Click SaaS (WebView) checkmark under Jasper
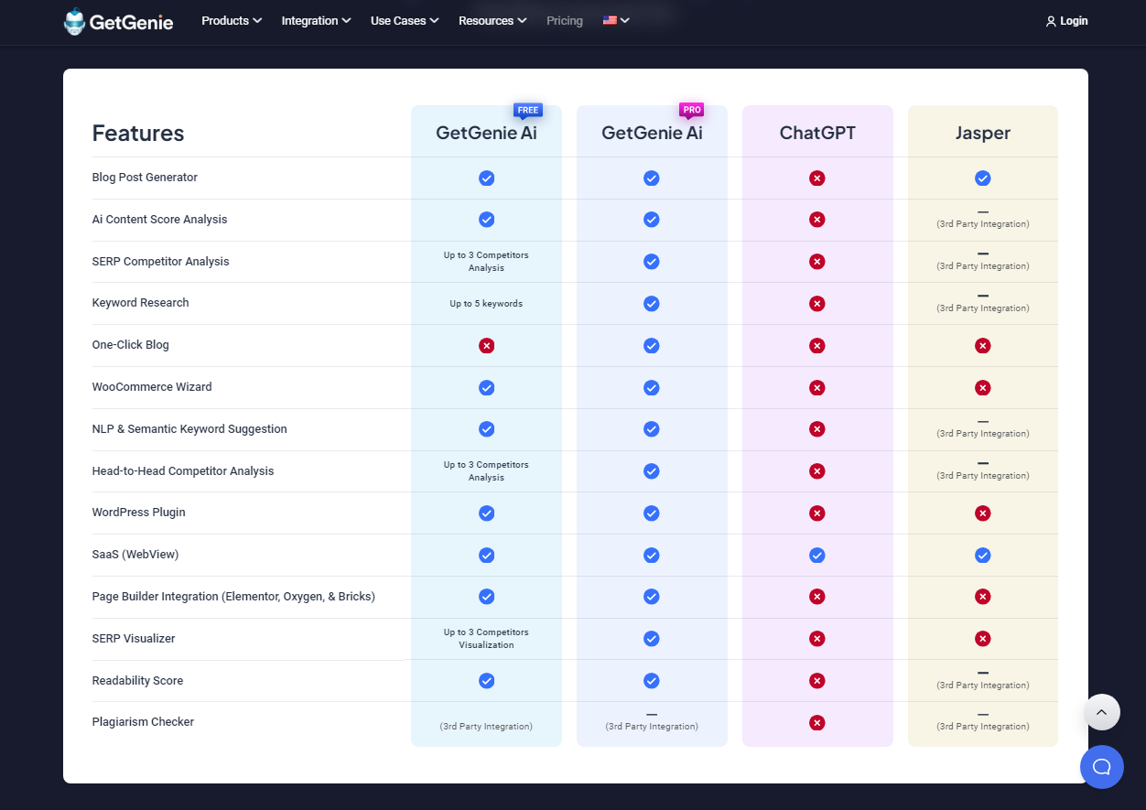This screenshot has width=1146, height=810. pos(982,556)
